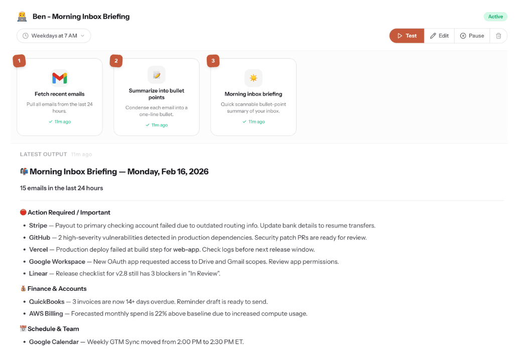
Task: Edit the Morning Inbox Briefing workflow
Action: [x=439, y=36]
